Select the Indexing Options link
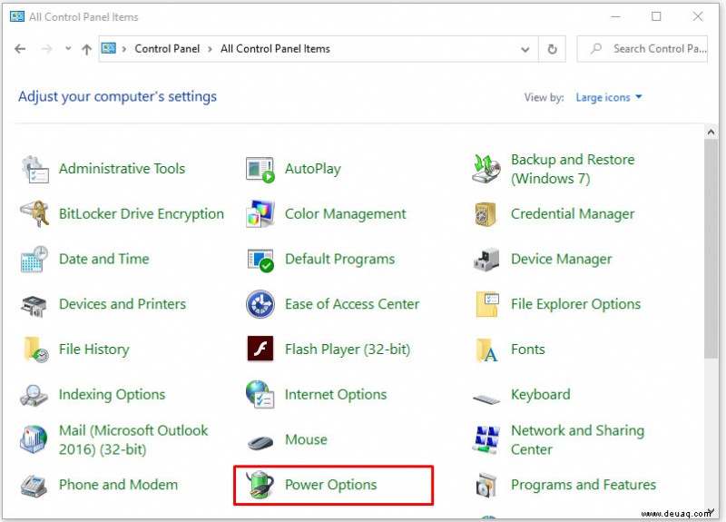726x522 pixels. click(112, 395)
